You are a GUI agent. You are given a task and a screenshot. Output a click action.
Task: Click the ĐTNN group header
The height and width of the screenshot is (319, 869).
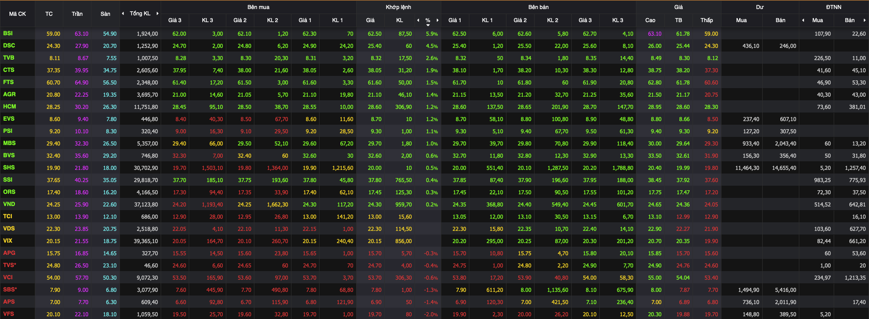834,7
